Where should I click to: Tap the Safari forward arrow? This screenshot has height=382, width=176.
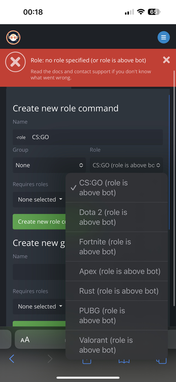50,359
